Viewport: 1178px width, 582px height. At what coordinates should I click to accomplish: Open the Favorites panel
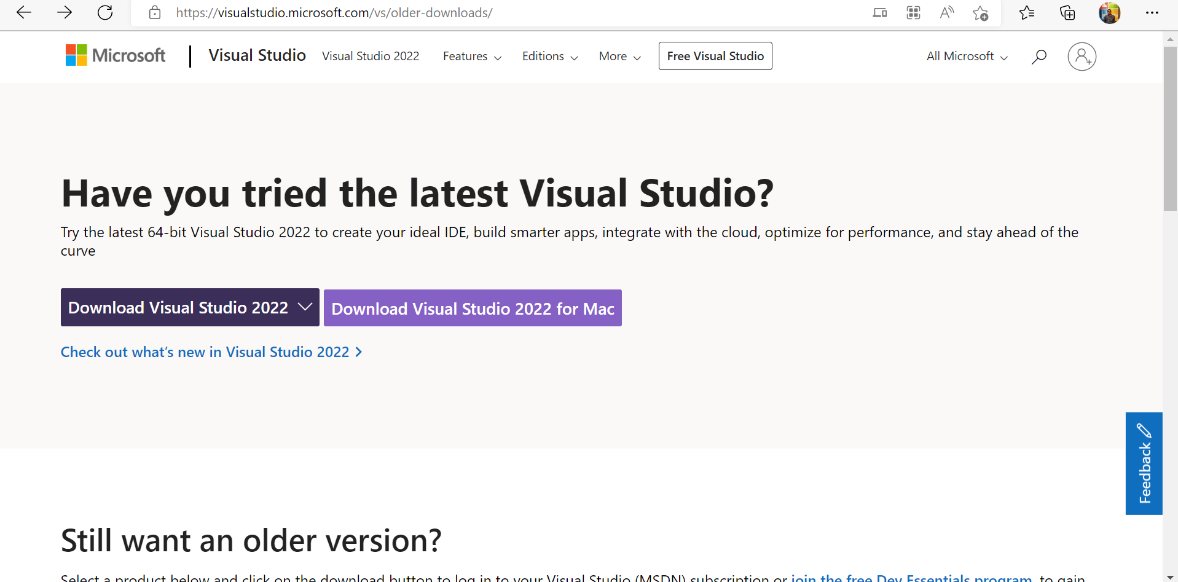pos(1027,12)
